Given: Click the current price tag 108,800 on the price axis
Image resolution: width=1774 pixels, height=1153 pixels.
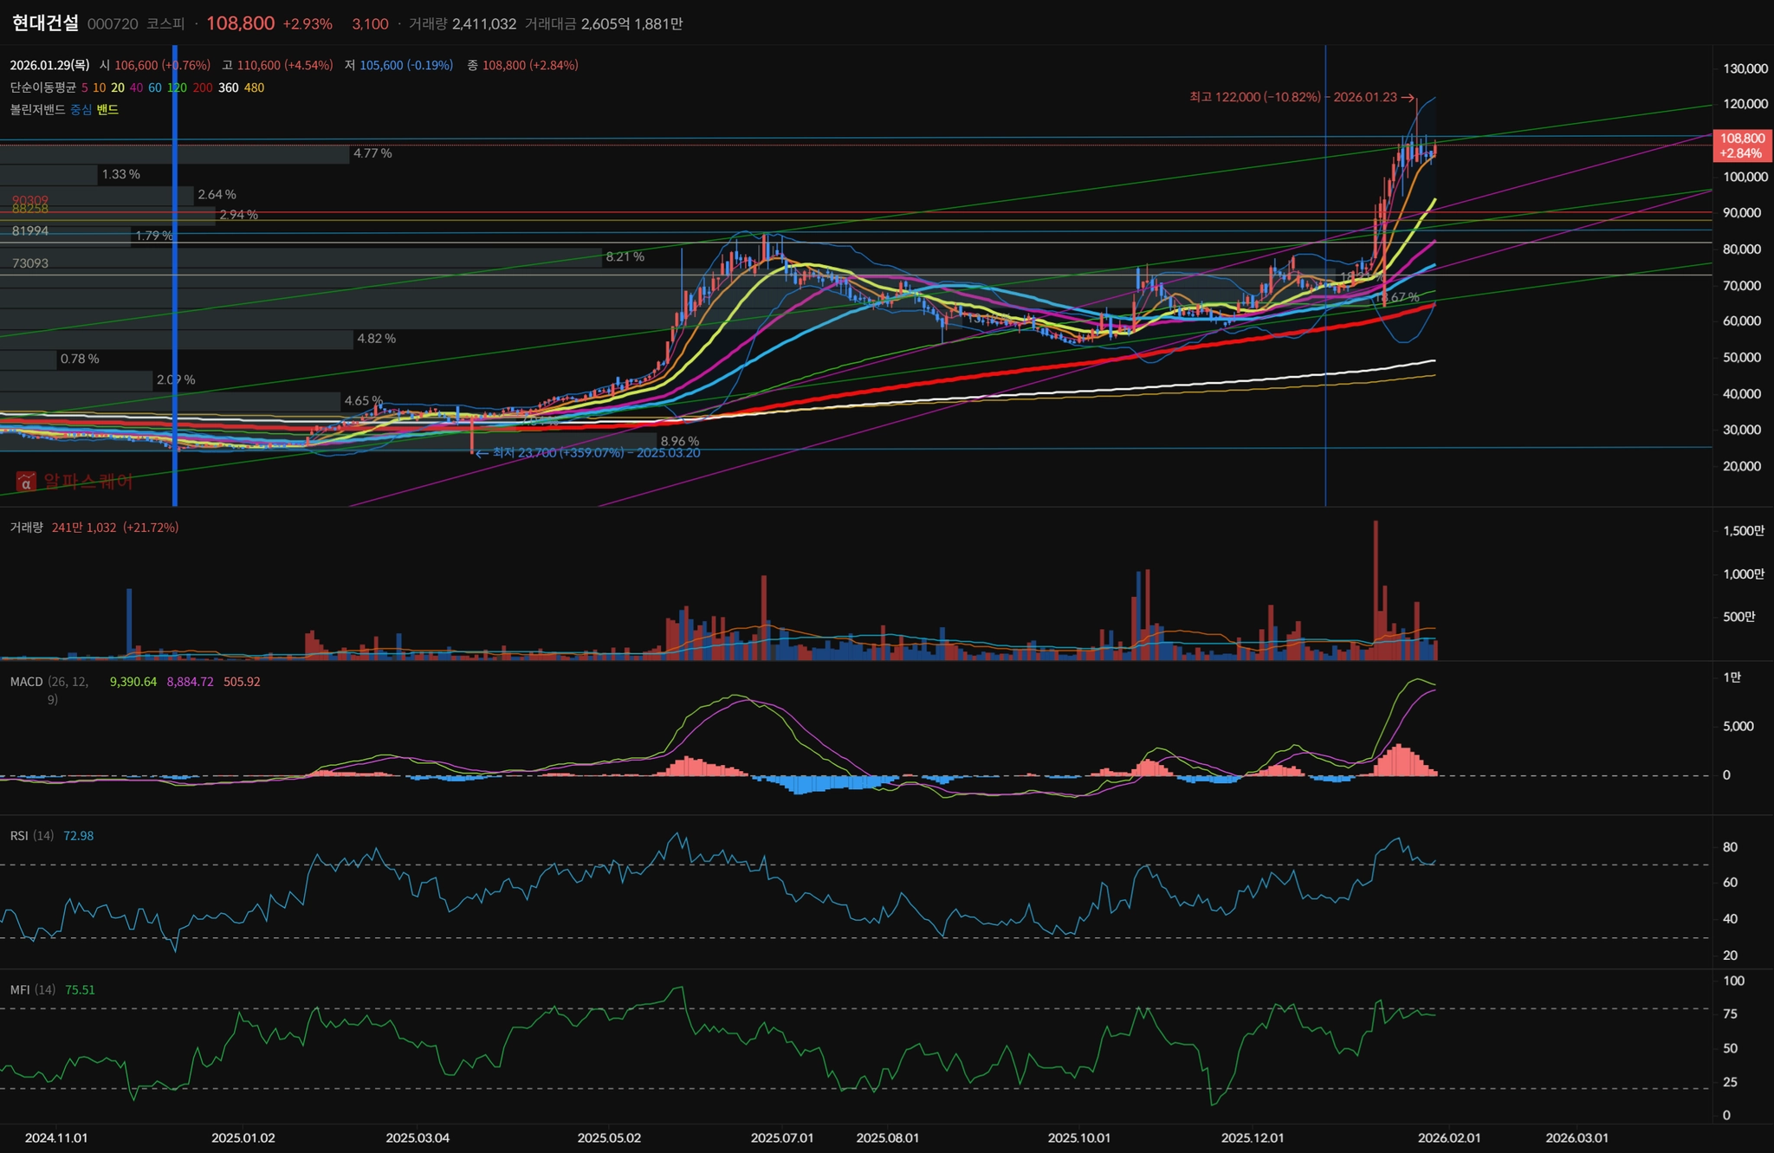Looking at the screenshot, I should (x=1741, y=146).
